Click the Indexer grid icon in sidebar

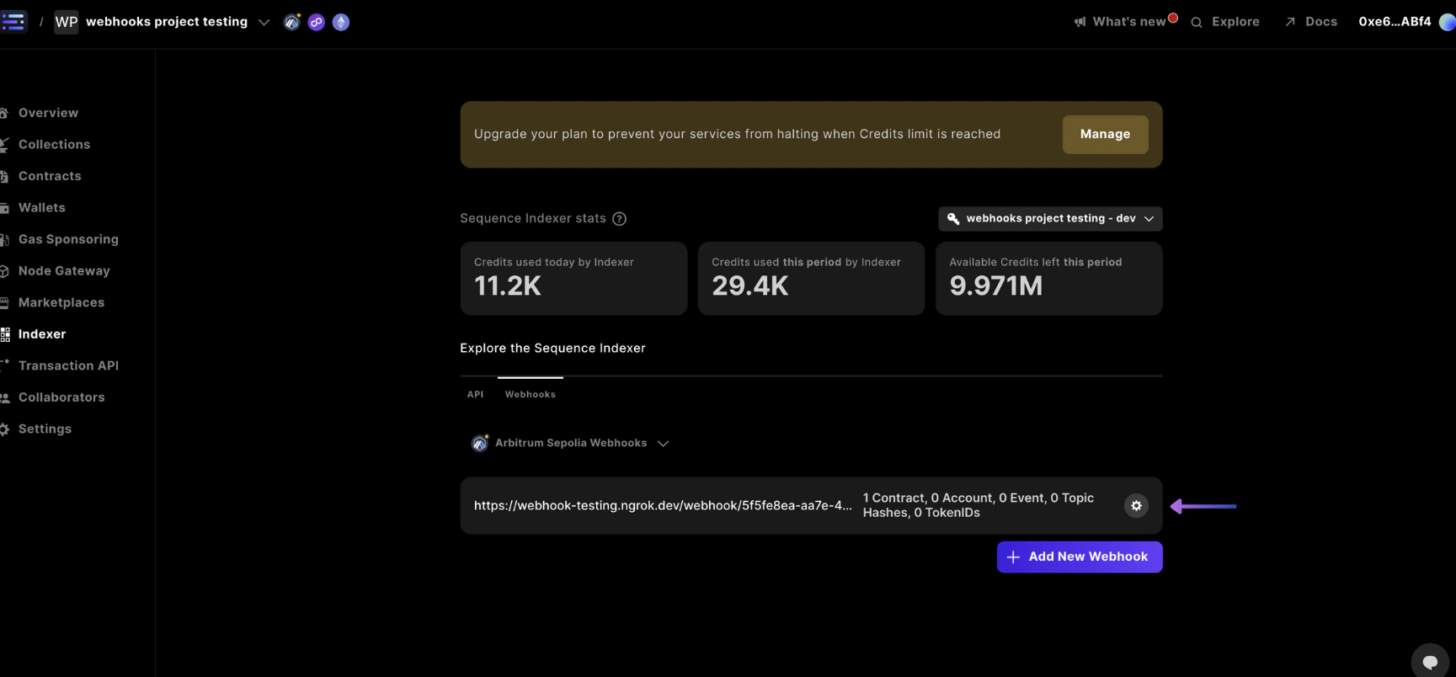(x=4, y=334)
